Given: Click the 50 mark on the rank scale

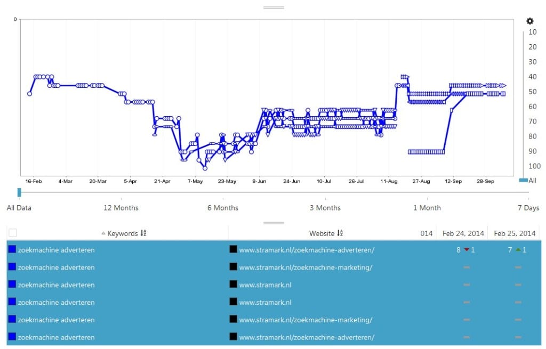Looking at the screenshot, I should click(x=533, y=92).
